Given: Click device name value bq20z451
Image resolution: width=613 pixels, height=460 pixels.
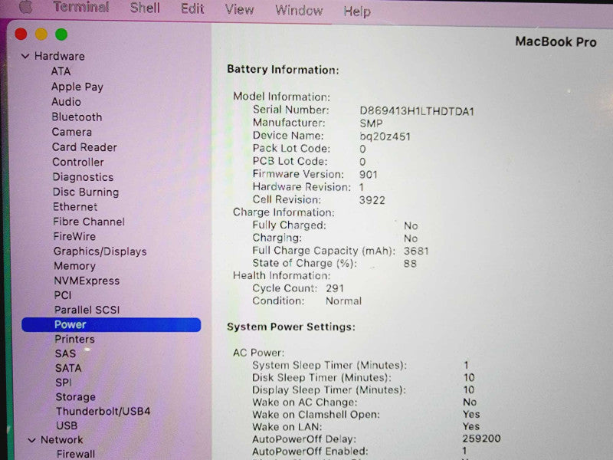Looking at the screenshot, I should coord(385,136).
